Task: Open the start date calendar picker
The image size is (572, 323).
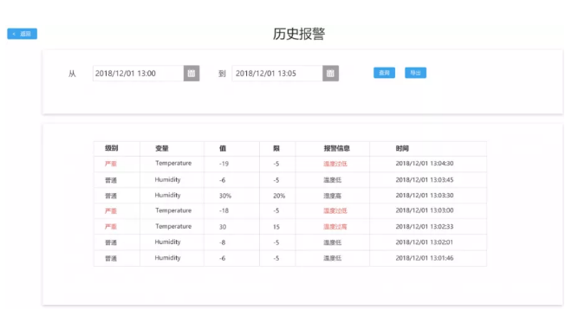Action: [x=192, y=74]
